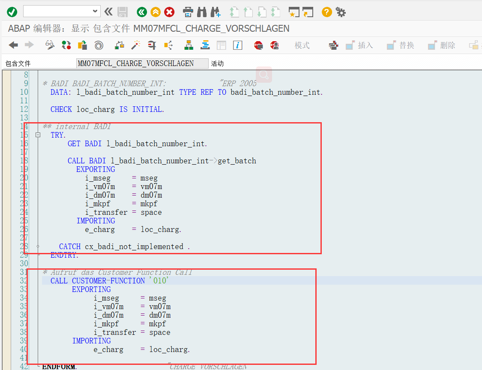The height and width of the screenshot is (370, 482).
Task: Click comment '** internal BADI'
Action: [77, 126]
